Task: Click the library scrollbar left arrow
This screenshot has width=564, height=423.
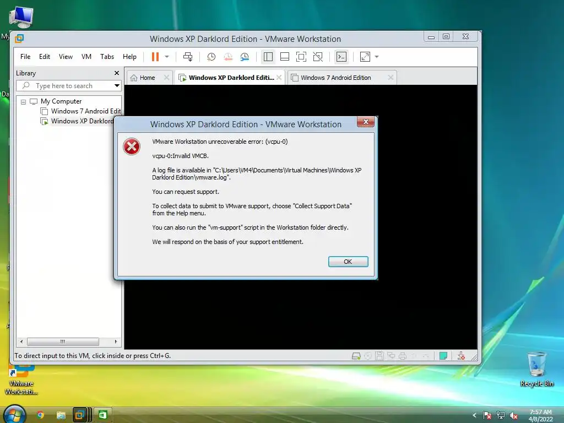Action: (x=21, y=341)
